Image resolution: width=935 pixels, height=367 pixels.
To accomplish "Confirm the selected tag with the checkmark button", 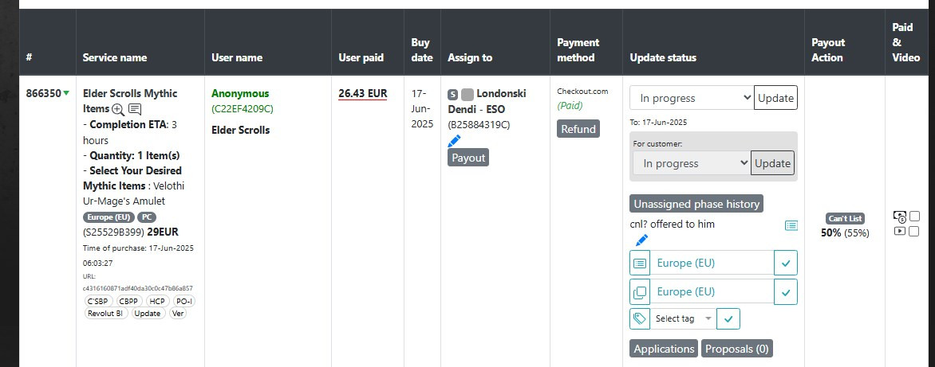I will [728, 318].
